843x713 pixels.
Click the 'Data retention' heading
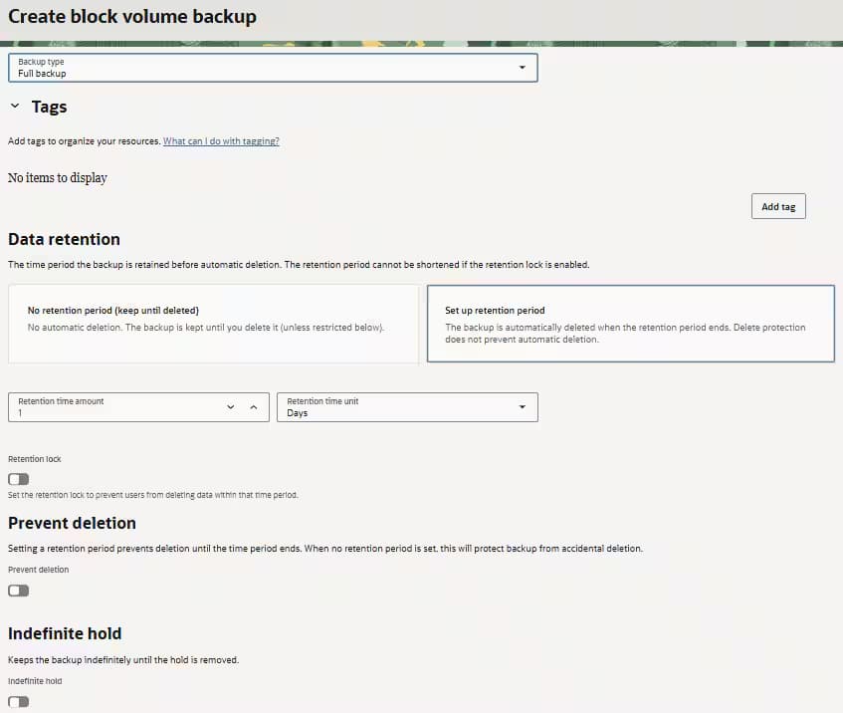64,239
